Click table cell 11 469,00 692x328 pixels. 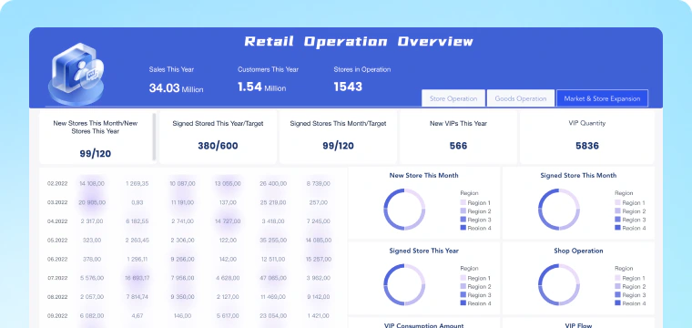273,297
